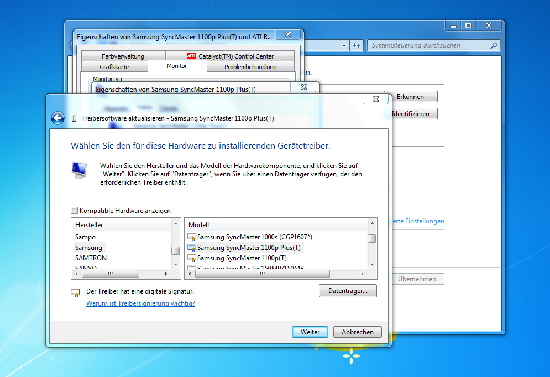Click the device icon in wizard title
550x377 pixels.
point(74,118)
